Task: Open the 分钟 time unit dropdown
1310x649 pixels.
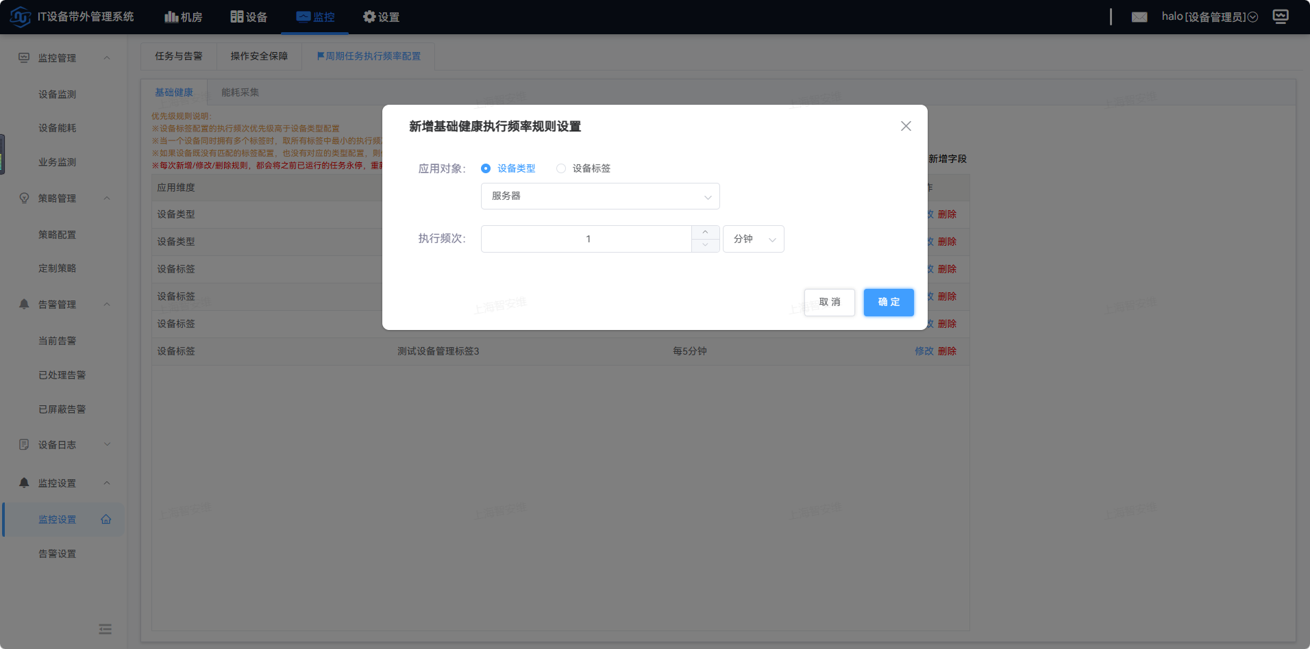Action: (754, 239)
